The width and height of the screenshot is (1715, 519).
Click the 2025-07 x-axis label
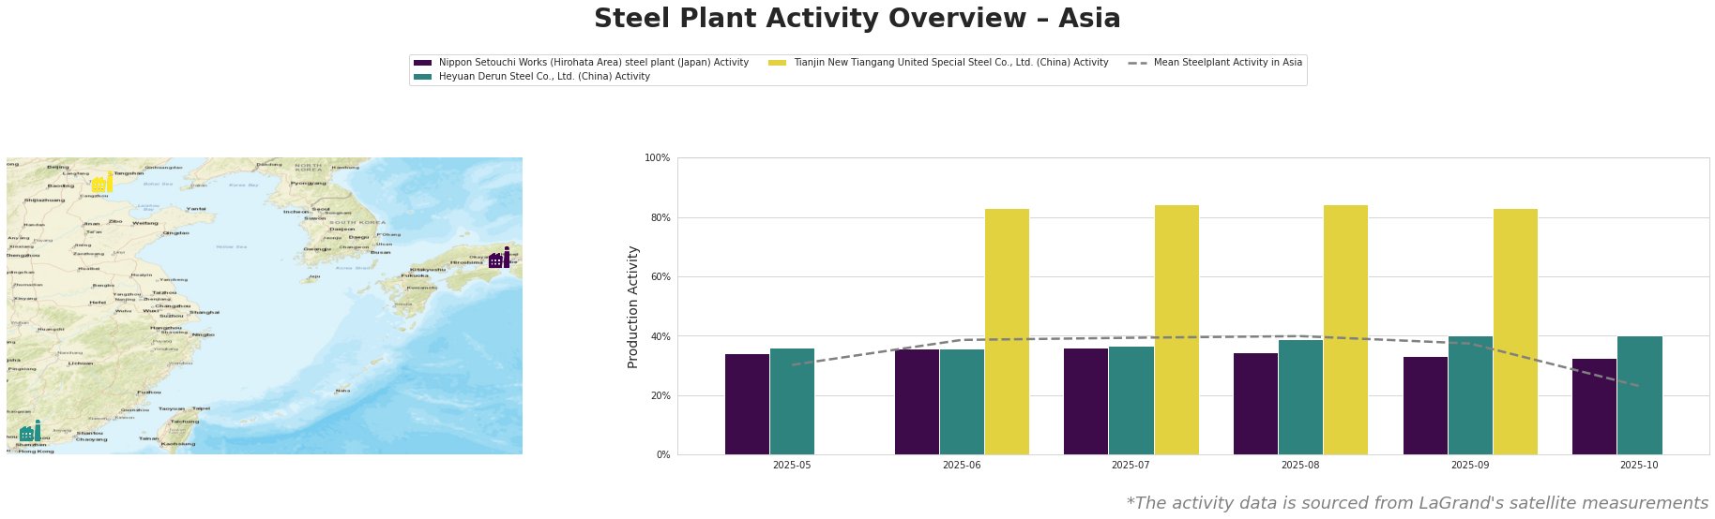(x=1131, y=466)
